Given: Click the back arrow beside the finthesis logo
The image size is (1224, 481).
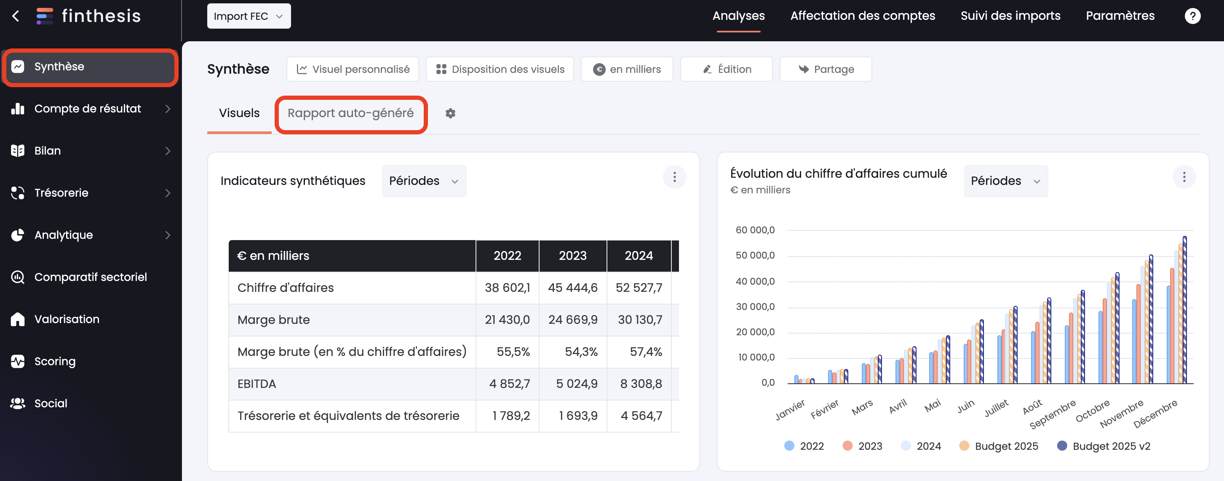Looking at the screenshot, I should 16,16.
